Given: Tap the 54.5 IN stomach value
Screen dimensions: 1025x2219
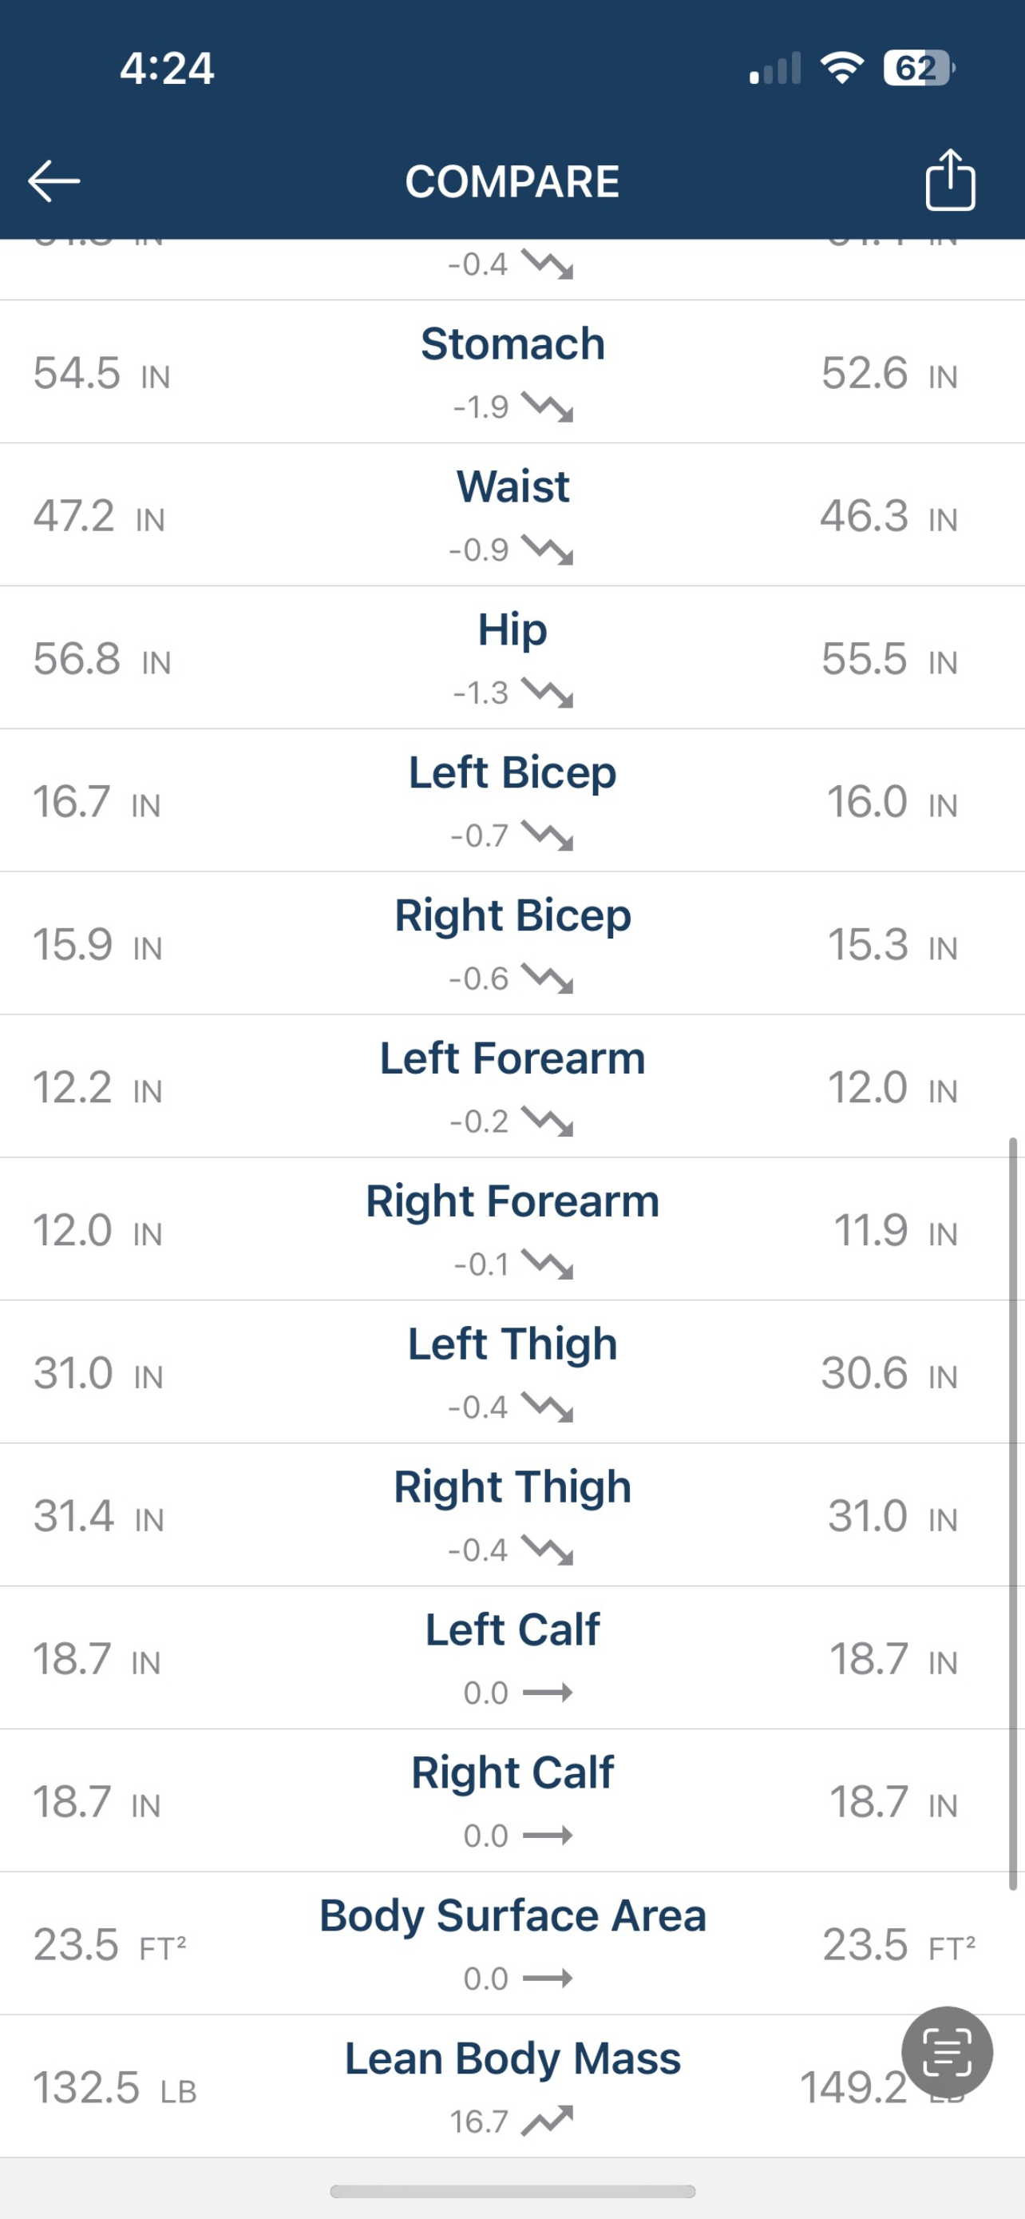Looking at the screenshot, I should (x=101, y=374).
